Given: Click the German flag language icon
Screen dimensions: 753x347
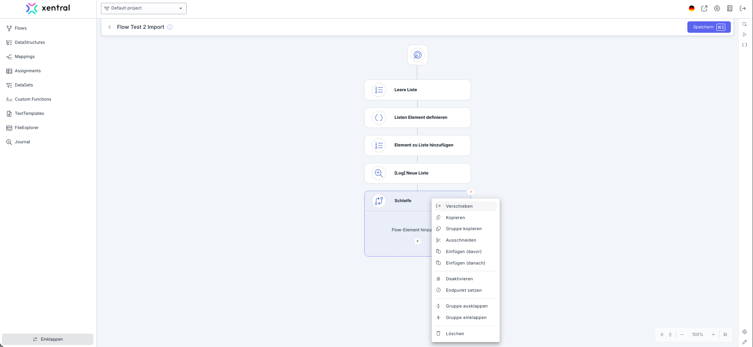Looking at the screenshot, I should point(691,8).
